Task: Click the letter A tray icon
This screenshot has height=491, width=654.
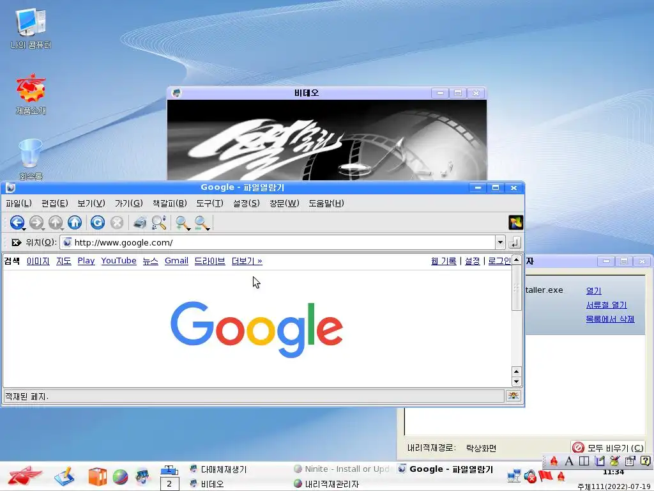Action: (569, 461)
